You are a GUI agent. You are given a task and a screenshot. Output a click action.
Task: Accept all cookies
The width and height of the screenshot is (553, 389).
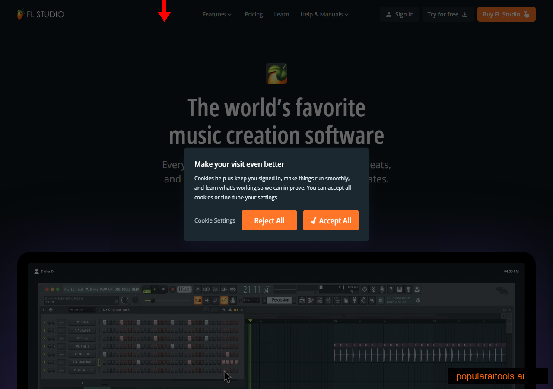point(331,220)
